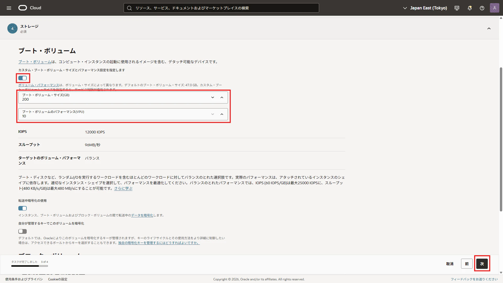Open the user profile avatar
The image size is (503, 283).
pyautogui.click(x=495, y=8)
